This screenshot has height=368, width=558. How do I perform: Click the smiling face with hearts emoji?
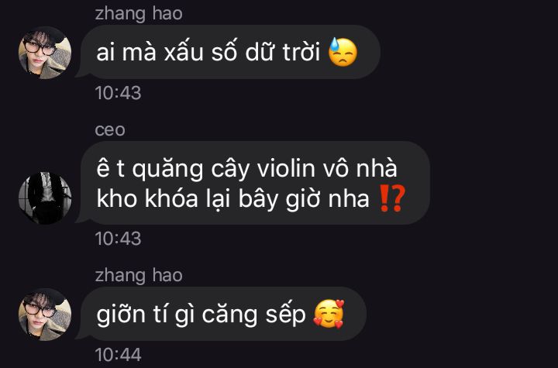click(329, 314)
